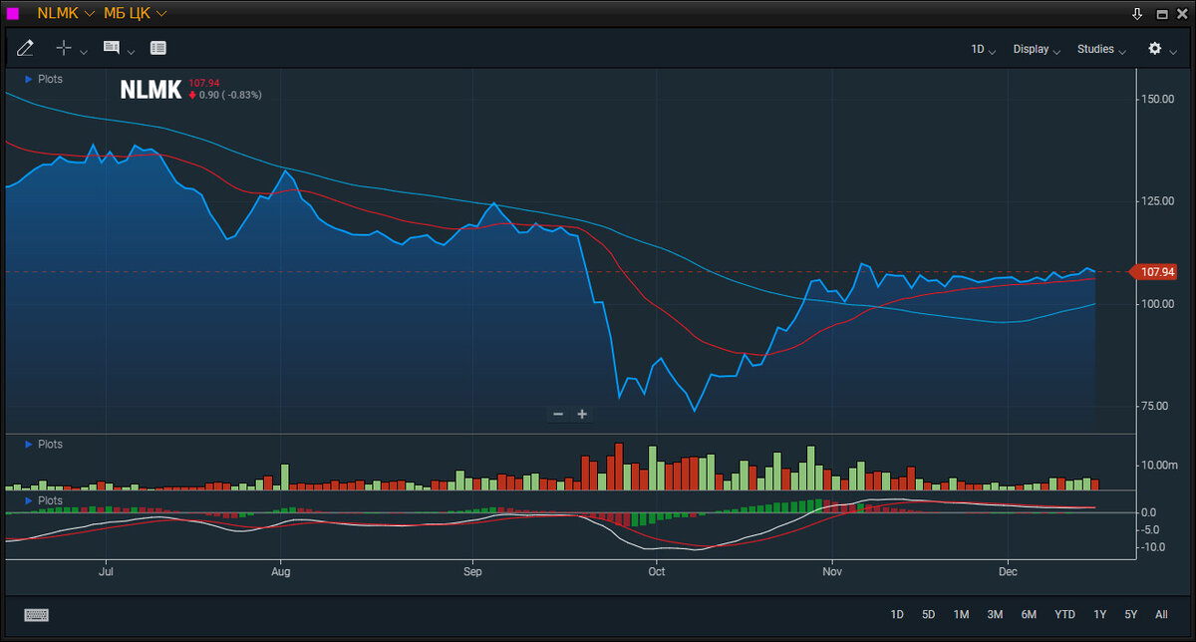Click the download arrow icon in title bar
Viewport: 1196px width, 642px height.
[1137, 14]
